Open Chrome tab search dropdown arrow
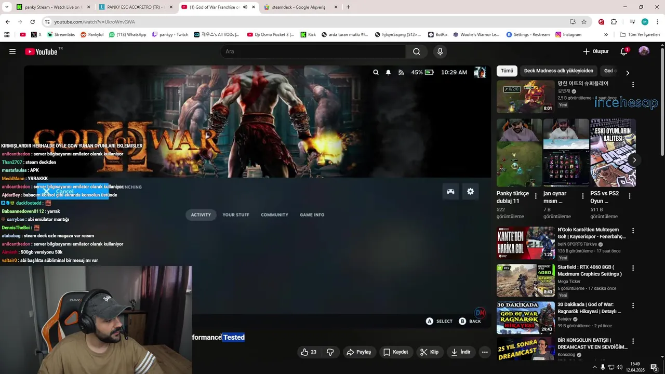This screenshot has height=374, width=665. coord(7,7)
